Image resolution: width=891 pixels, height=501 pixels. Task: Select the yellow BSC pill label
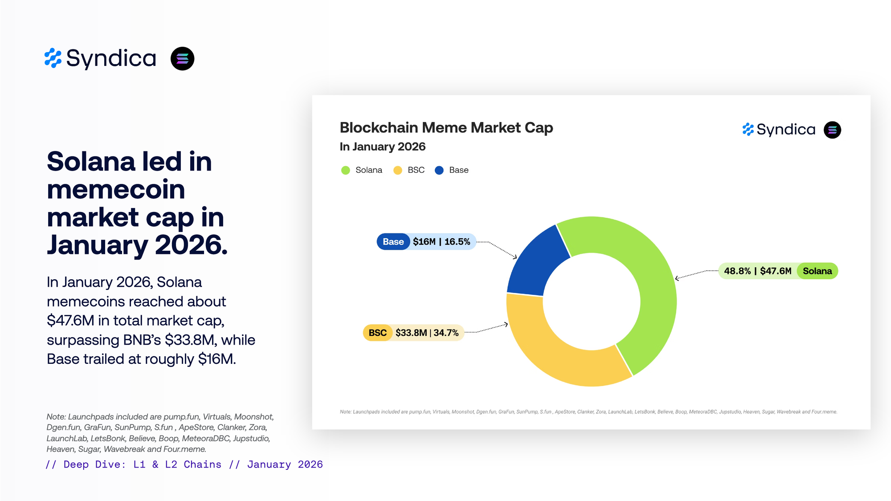377,333
